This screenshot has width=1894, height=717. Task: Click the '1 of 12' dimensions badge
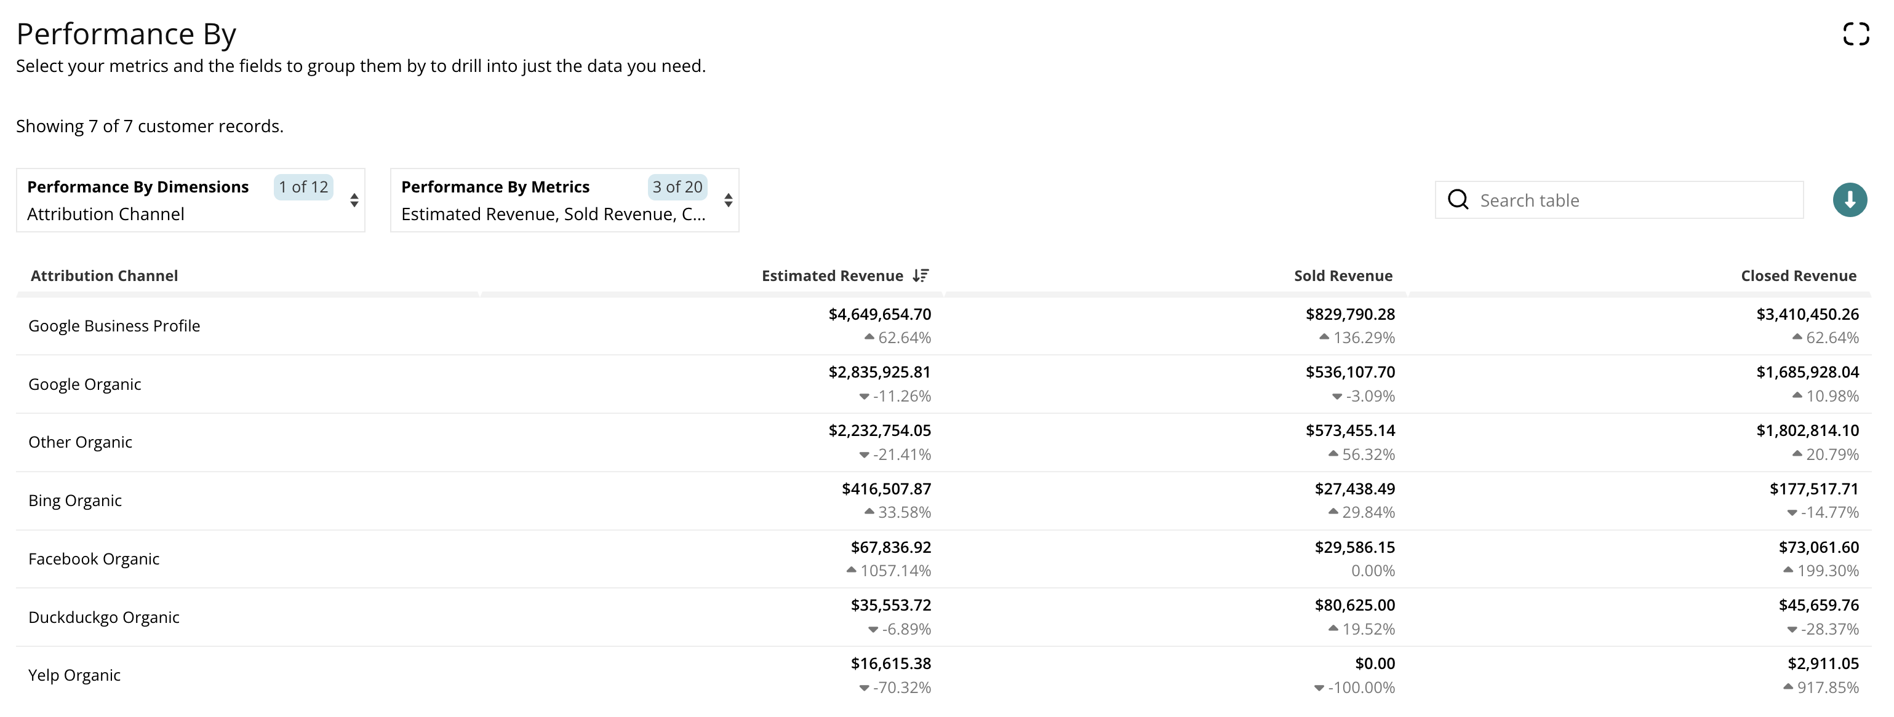point(303,186)
